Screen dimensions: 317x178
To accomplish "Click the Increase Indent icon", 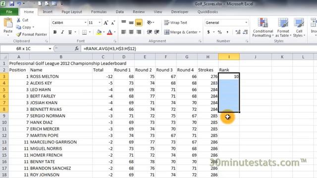I will 157,32.
